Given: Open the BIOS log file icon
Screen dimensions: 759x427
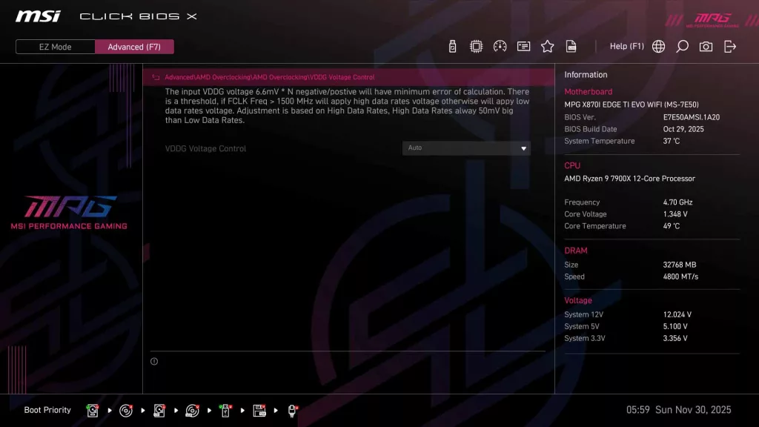Looking at the screenshot, I should click(x=571, y=46).
